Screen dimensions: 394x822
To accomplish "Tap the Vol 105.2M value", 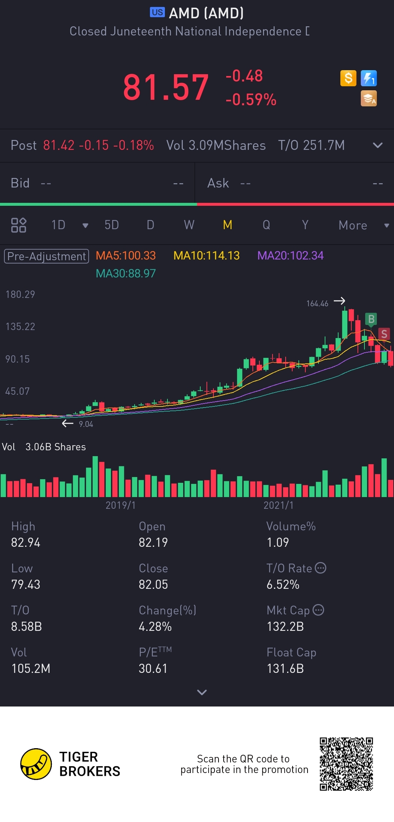I will [x=31, y=668].
